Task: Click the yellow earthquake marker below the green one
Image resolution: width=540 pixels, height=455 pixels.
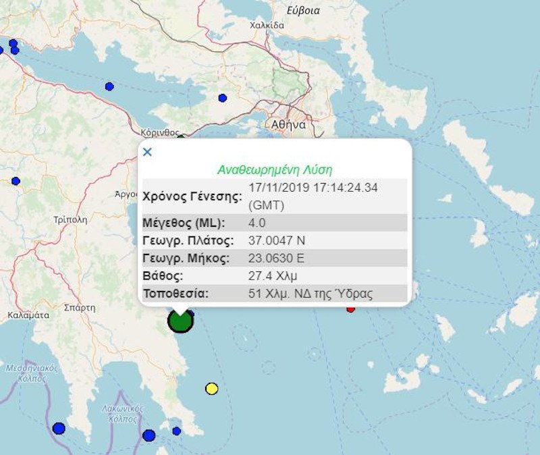Action: point(210,389)
